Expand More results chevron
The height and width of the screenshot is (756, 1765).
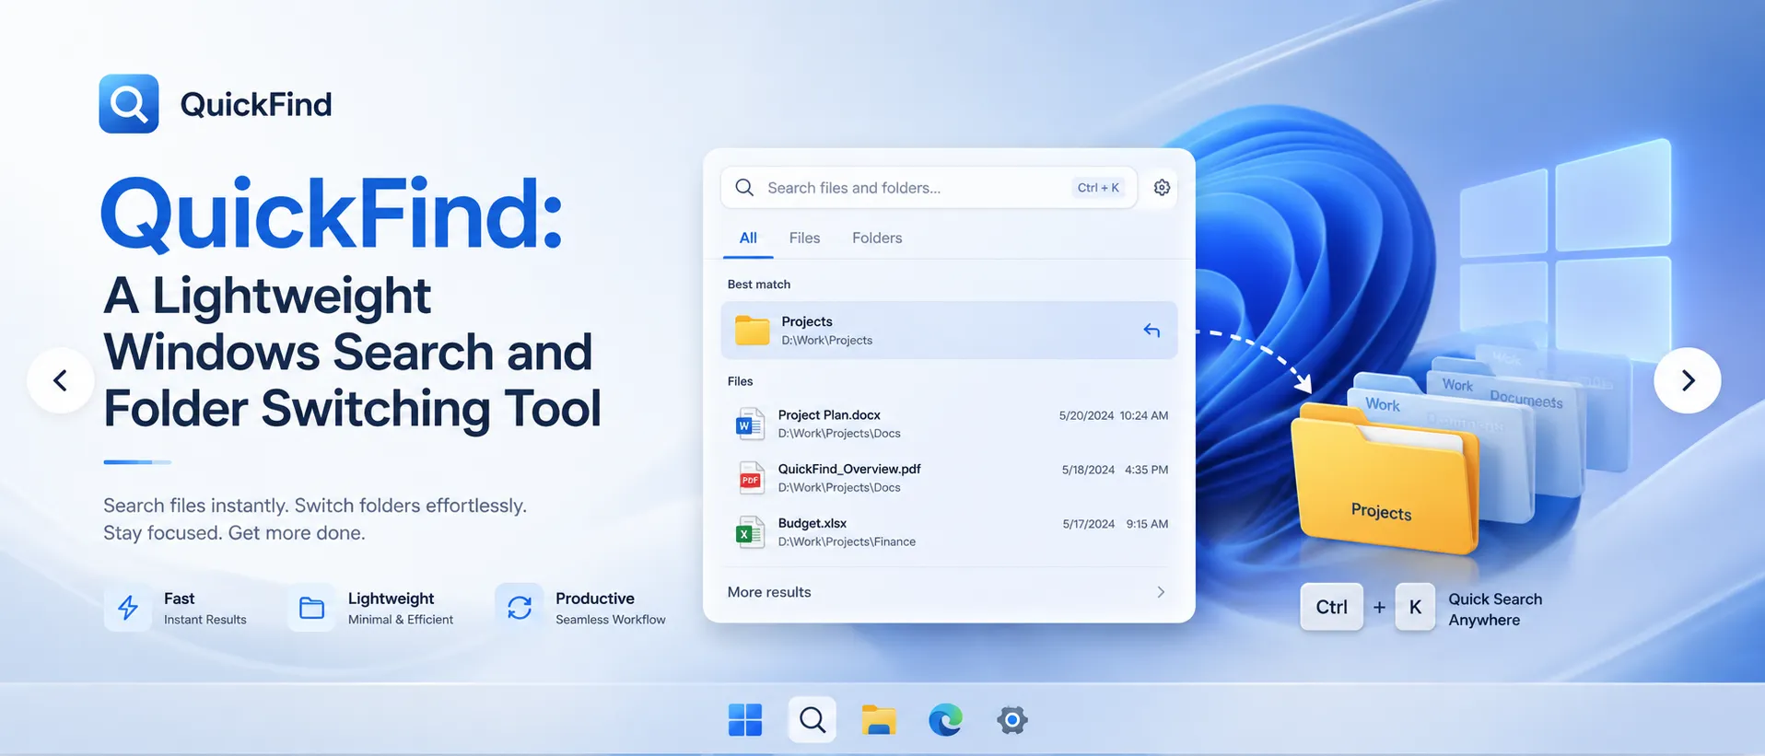[1161, 592]
